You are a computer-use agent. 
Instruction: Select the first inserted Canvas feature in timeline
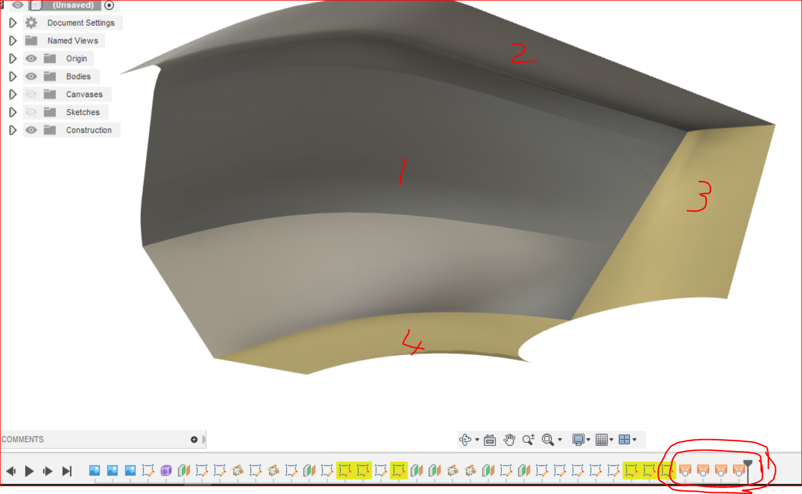point(95,471)
